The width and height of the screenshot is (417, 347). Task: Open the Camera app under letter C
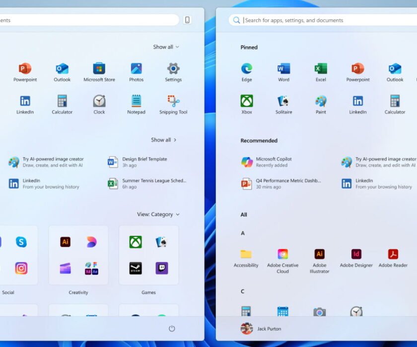point(319,311)
